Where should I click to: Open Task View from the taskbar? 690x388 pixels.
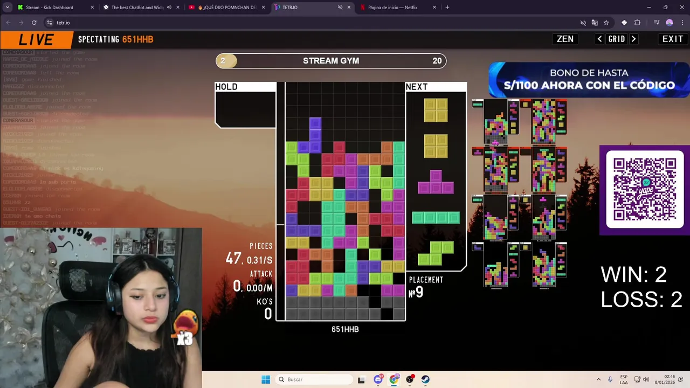click(361, 379)
